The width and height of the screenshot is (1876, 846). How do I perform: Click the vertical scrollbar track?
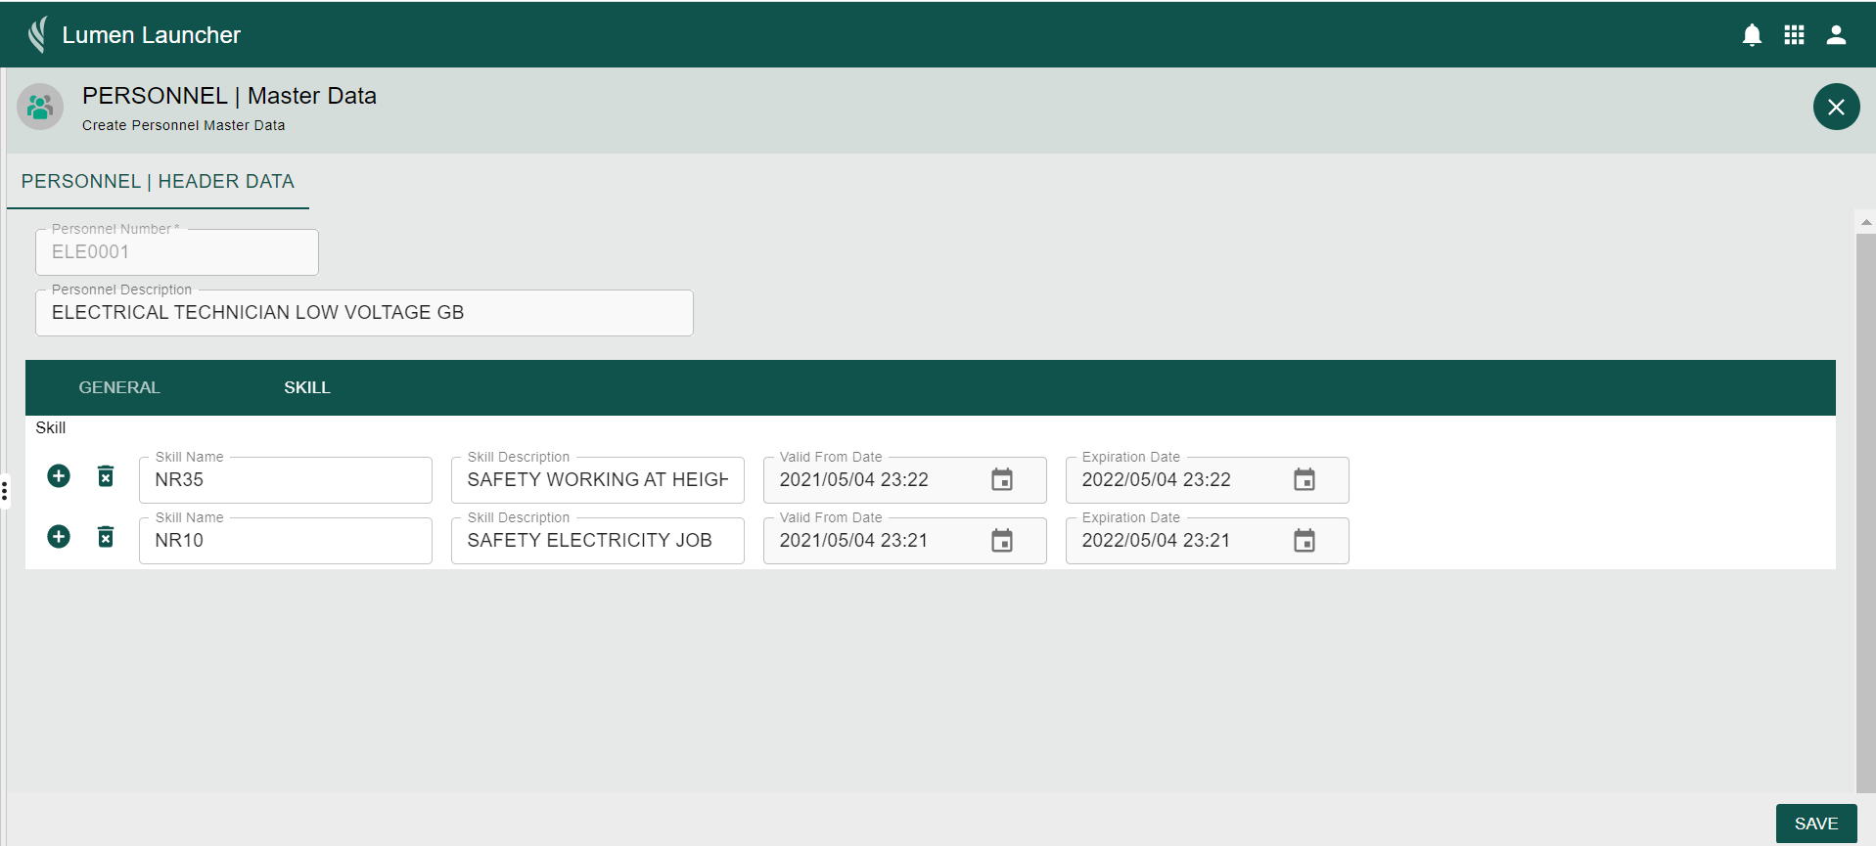click(x=1866, y=513)
